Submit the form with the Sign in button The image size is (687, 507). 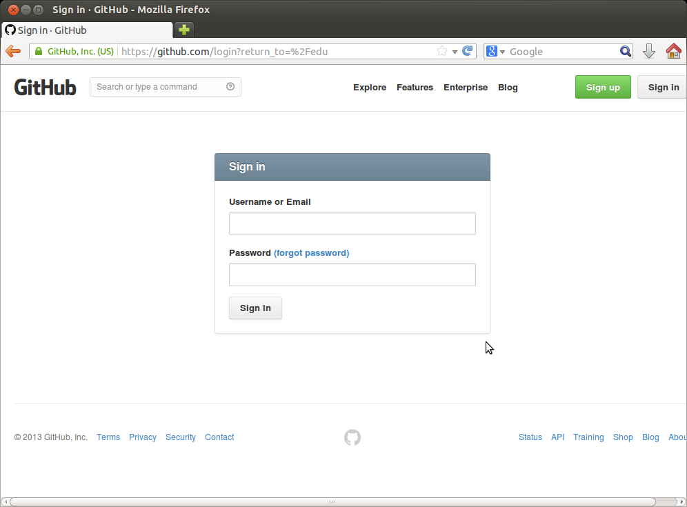coord(255,308)
